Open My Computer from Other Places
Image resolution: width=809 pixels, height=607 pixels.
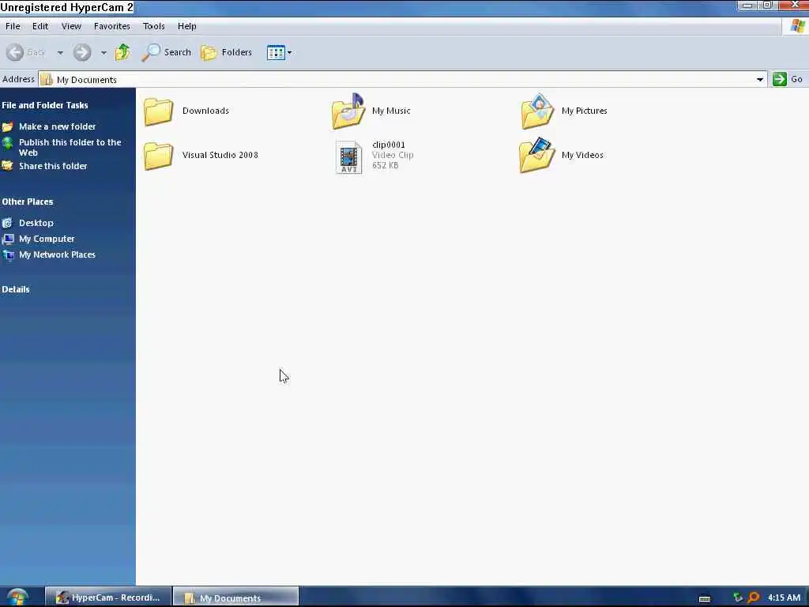point(47,239)
